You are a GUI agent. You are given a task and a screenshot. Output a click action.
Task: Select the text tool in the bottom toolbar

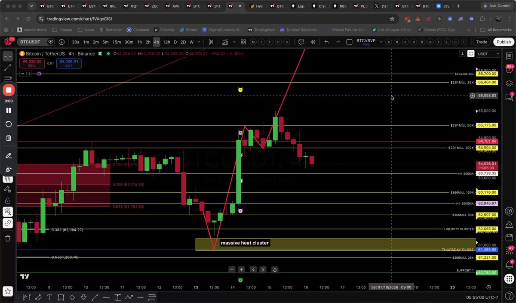click(49, 297)
